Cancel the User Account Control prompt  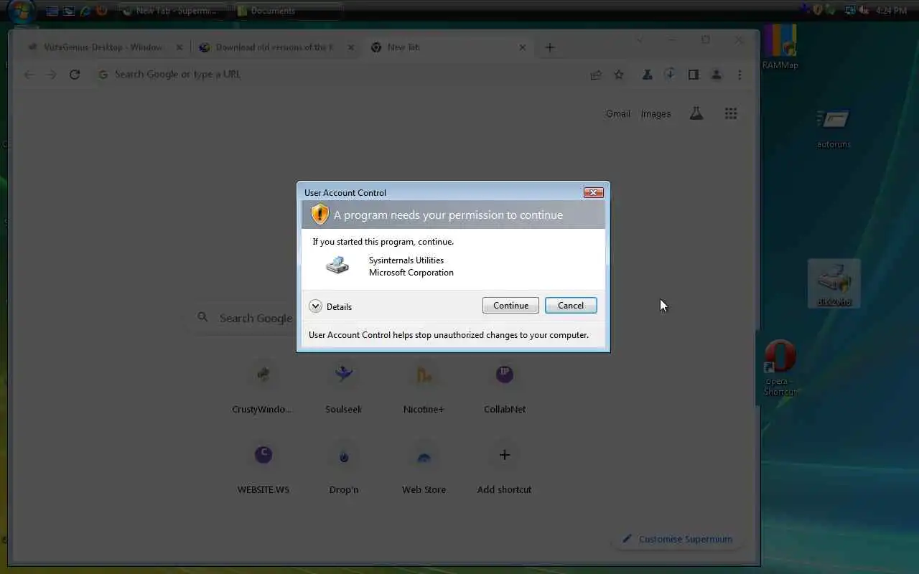[x=571, y=306]
